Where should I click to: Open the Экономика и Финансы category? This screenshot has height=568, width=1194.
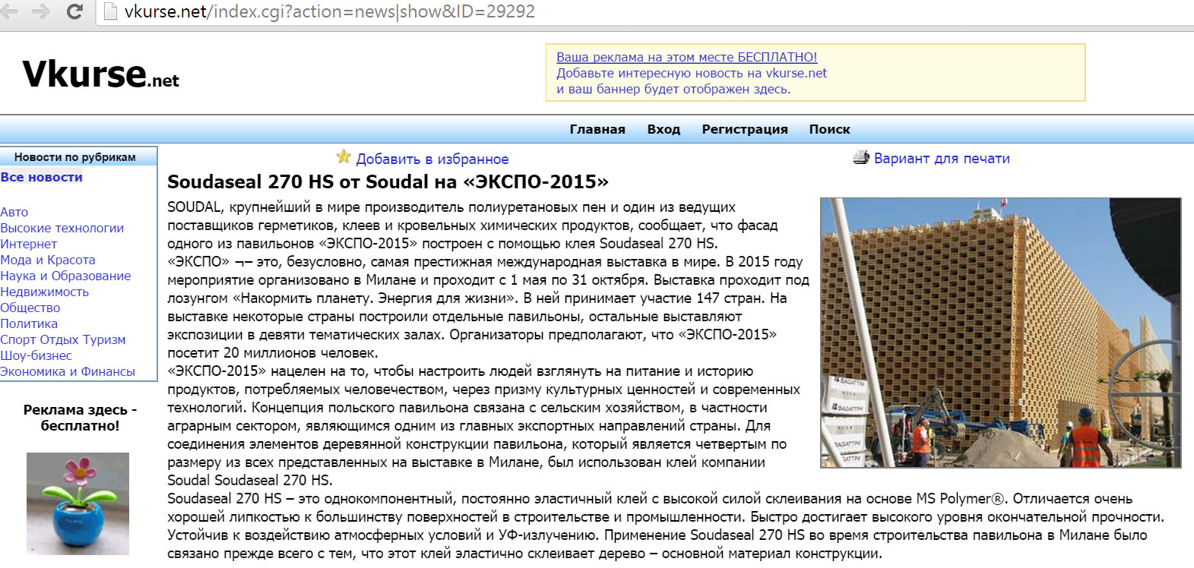(68, 371)
